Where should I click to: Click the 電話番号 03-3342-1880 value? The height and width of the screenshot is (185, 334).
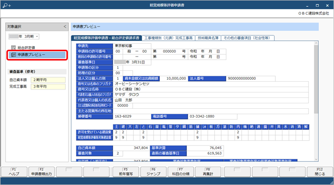coord(213,117)
